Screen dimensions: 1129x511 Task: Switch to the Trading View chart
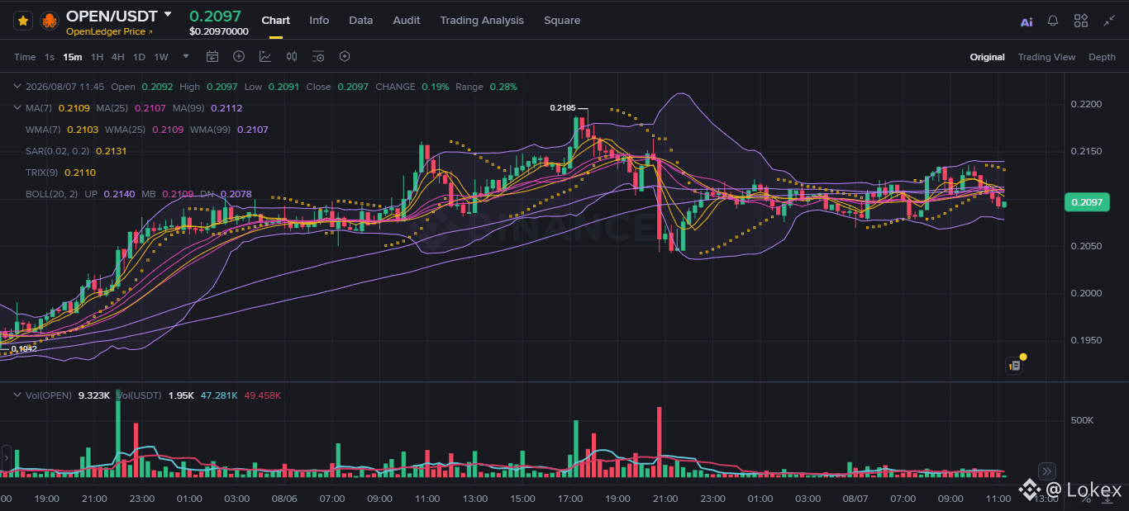(1046, 57)
